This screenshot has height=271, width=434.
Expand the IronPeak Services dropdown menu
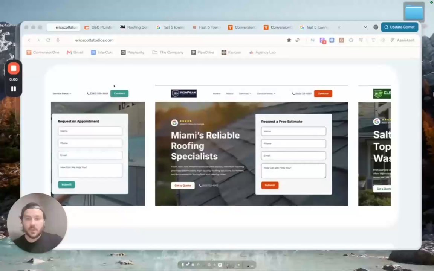pos(245,94)
